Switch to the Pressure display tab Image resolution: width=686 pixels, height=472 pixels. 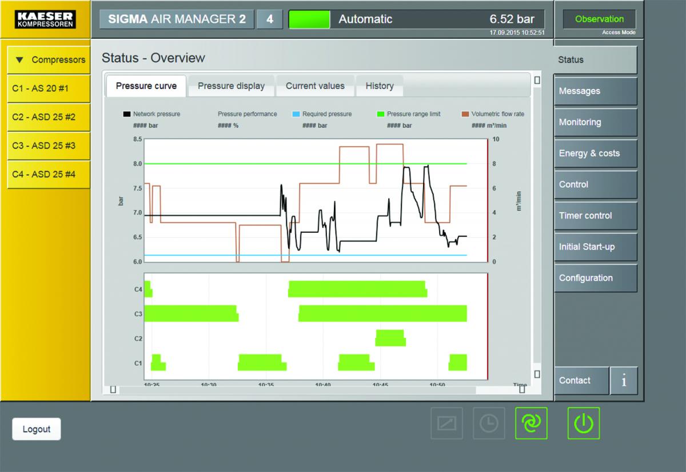tap(231, 86)
